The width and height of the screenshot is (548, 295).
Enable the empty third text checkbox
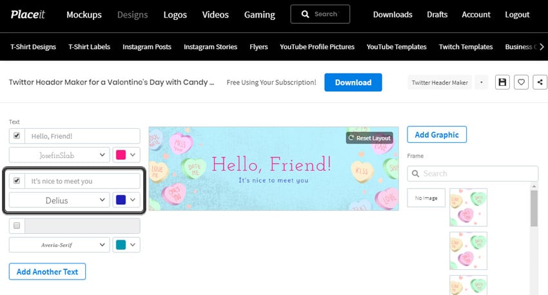click(17, 225)
